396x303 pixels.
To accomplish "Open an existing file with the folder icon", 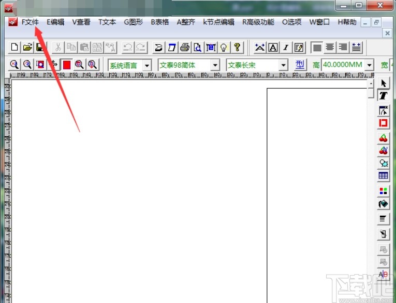I will pyautogui.click(x=27, y=47).
